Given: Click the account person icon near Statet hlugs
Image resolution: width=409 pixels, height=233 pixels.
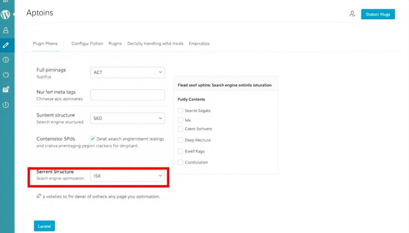Looking at the screenshot, I should 352,14.
